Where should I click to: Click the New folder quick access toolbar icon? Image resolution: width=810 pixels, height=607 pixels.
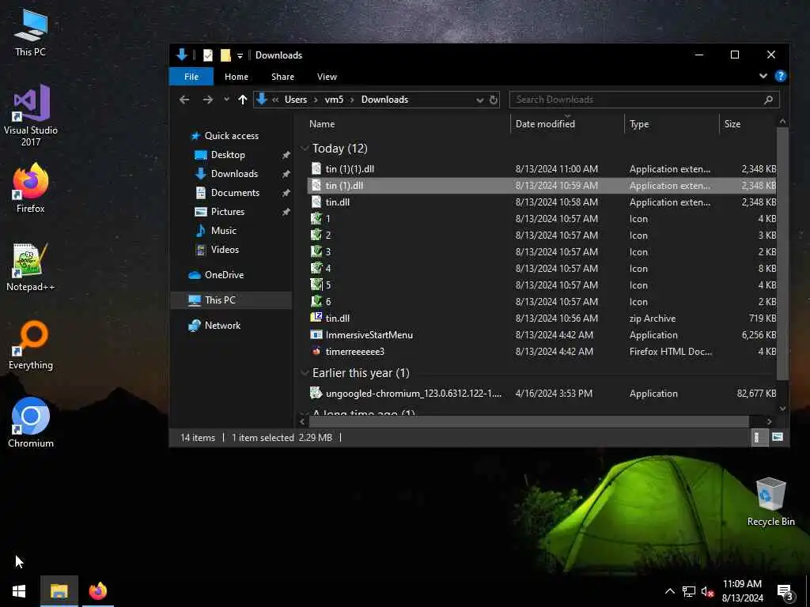225,55
